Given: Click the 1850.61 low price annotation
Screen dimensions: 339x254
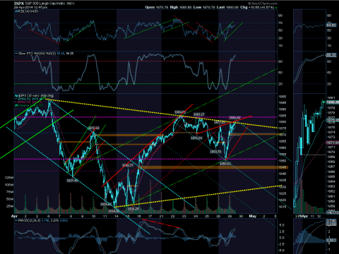Looking at the screenshot, I should click(x=225, y=164).
